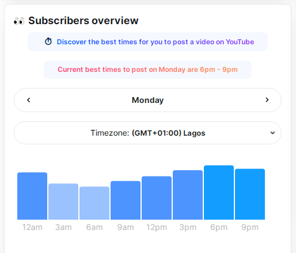The height and width of the screenshot is (253, 296).
Task: Click the eyes emoji beside Subscribers overview
Action: 19,21
